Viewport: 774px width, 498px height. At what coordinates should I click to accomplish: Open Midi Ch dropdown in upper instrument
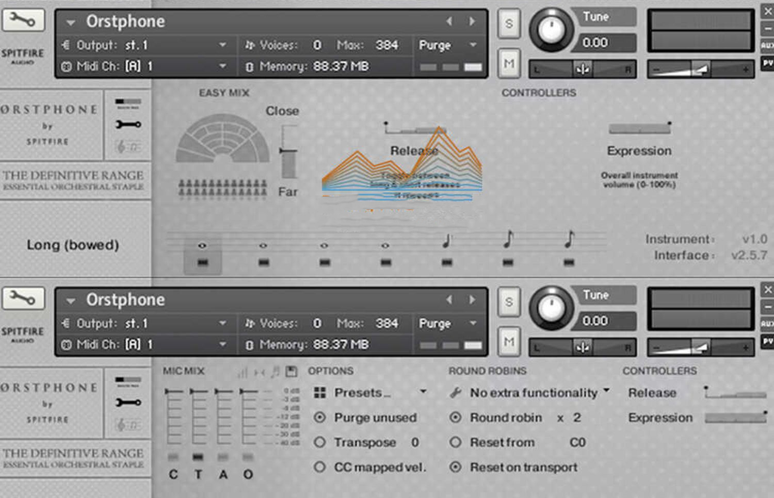(x=222, y=66)
